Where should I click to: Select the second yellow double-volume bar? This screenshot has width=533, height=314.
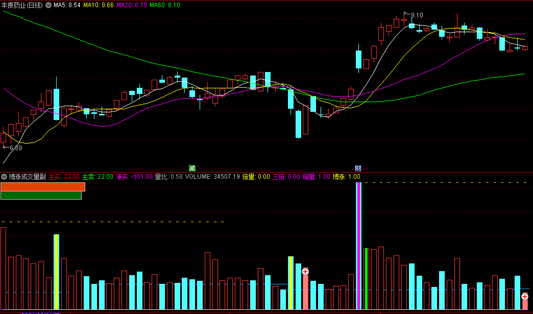[290, 283]
